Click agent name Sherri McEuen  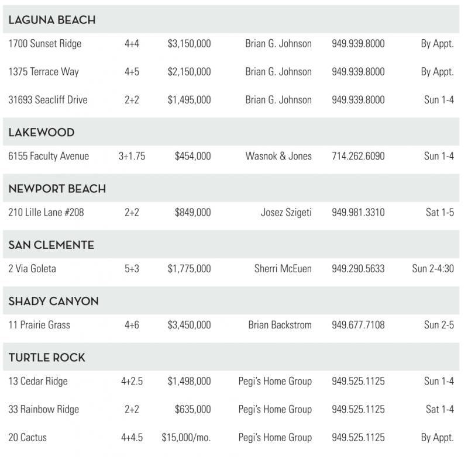pos(283,269)
